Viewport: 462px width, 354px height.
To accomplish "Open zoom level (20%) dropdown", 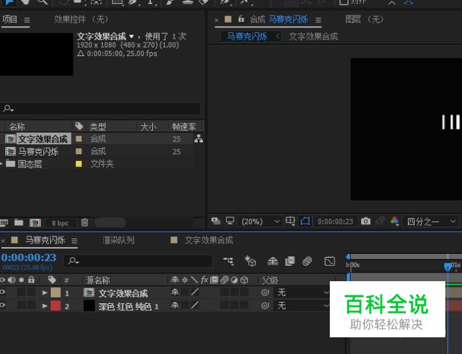I will point(260,221).
